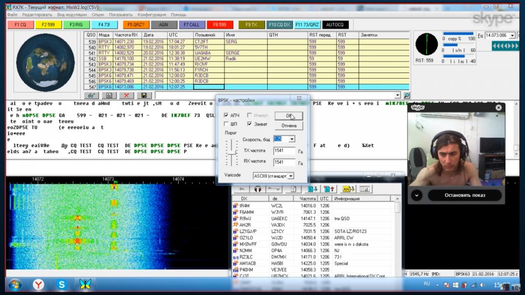Click the AN filter icon in DX cluster
Viewport: 525px width, 295px height.
tap(348, 189)
